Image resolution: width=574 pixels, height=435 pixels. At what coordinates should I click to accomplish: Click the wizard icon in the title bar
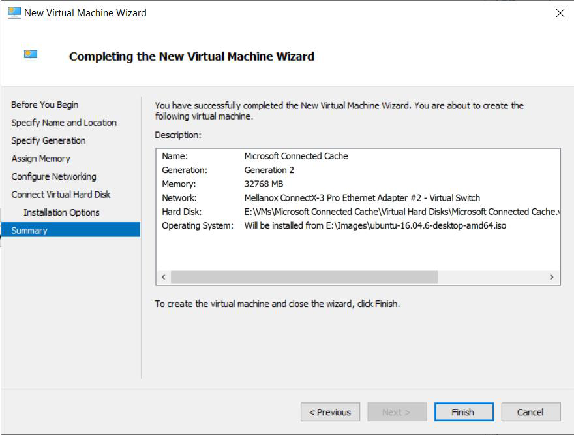14,12
